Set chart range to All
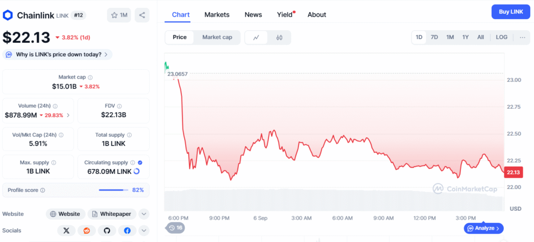The image size is (534, 242). [x=480, y=37]
